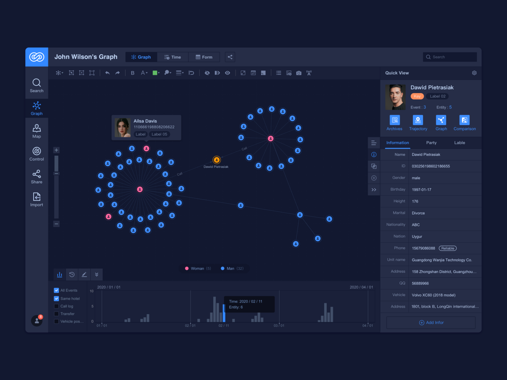Open Trajectory for Dawid Pietrasiak
Viewport: 507px width, 380px height.
click(418, 123)
